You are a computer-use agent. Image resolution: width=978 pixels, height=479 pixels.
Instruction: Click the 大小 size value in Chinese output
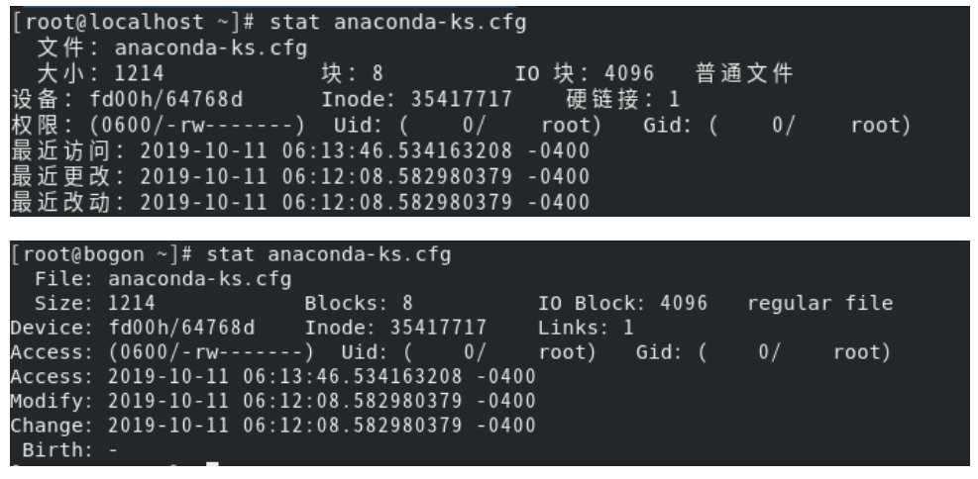pyautogui.click(x=137, y=73)
